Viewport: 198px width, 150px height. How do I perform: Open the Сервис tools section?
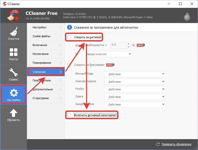(x=14, y=74)
